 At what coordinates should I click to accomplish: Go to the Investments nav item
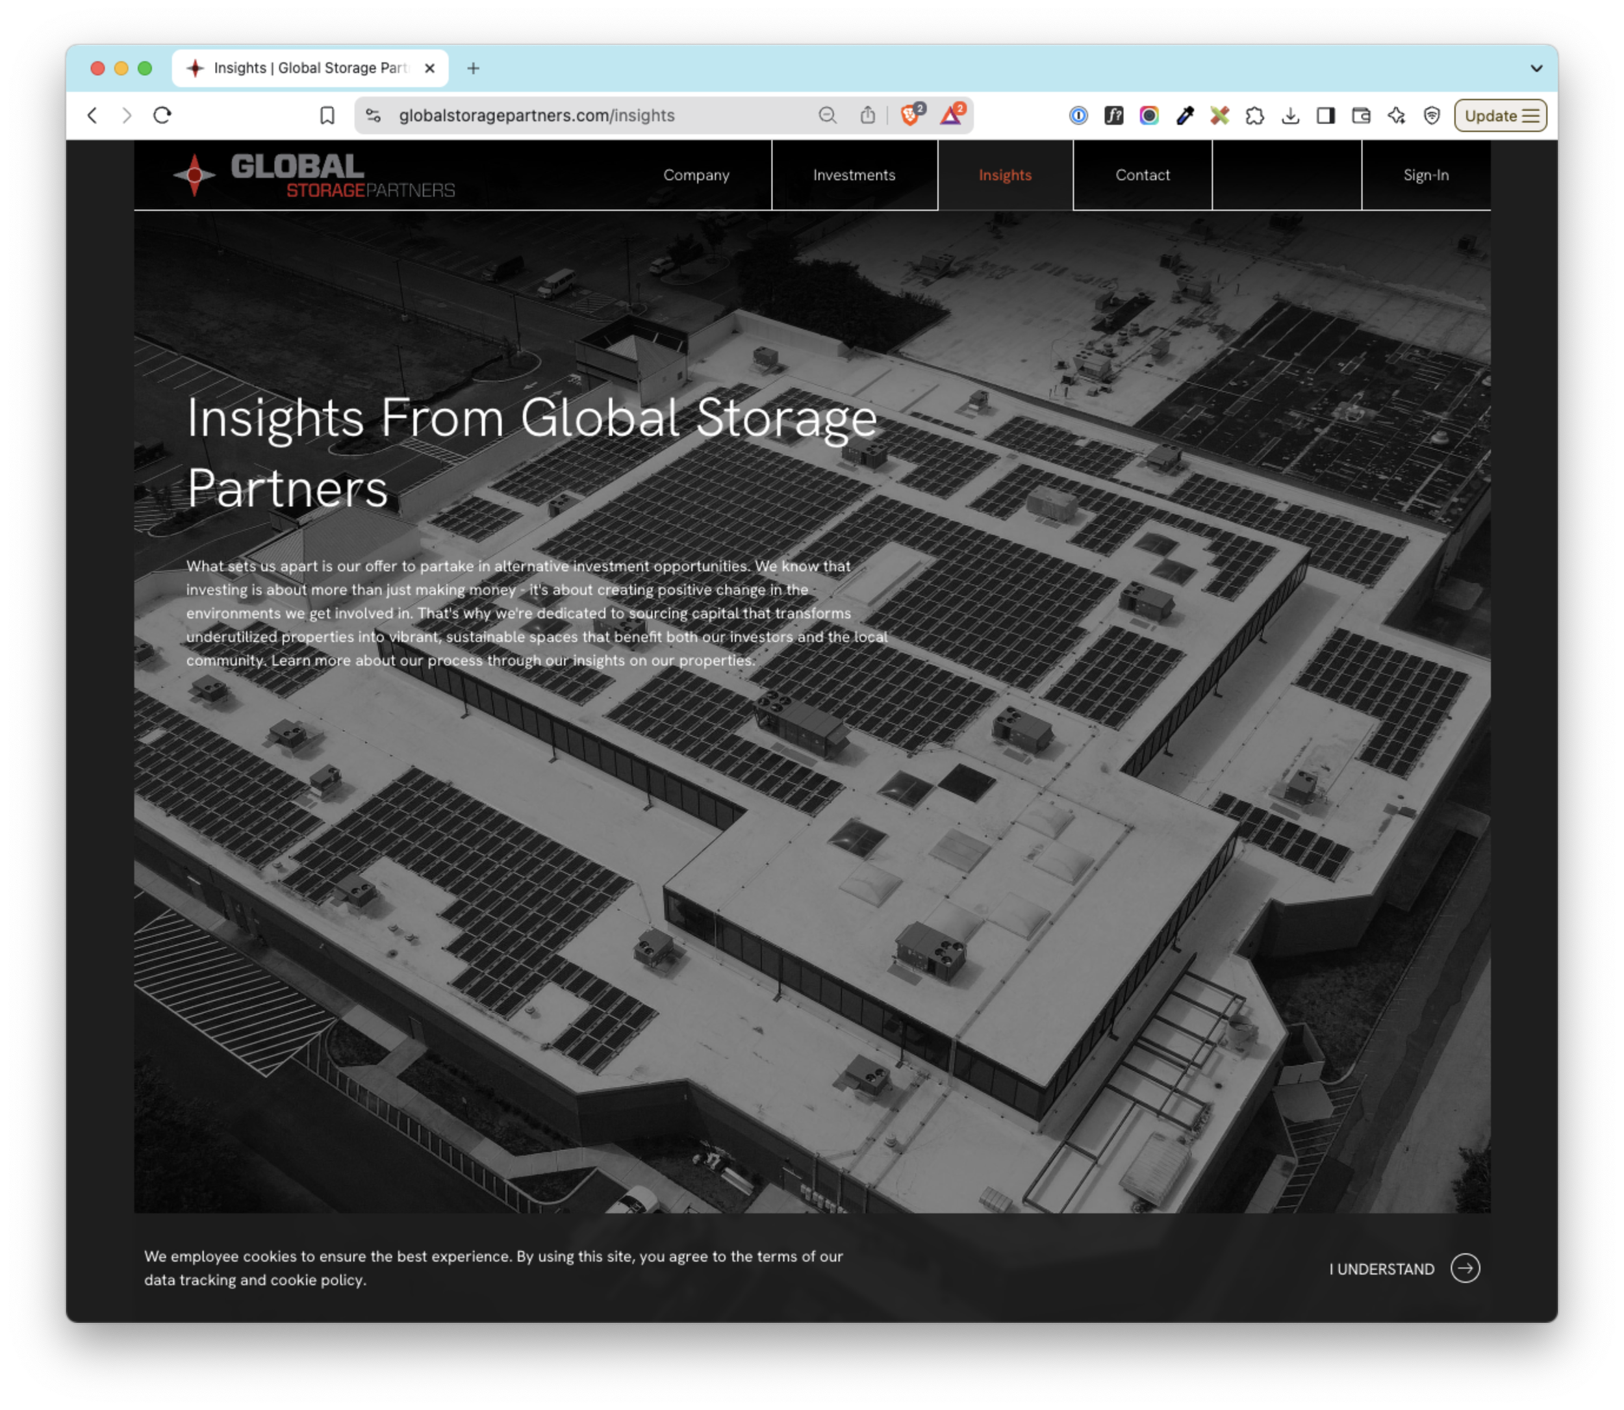point(854,175)
